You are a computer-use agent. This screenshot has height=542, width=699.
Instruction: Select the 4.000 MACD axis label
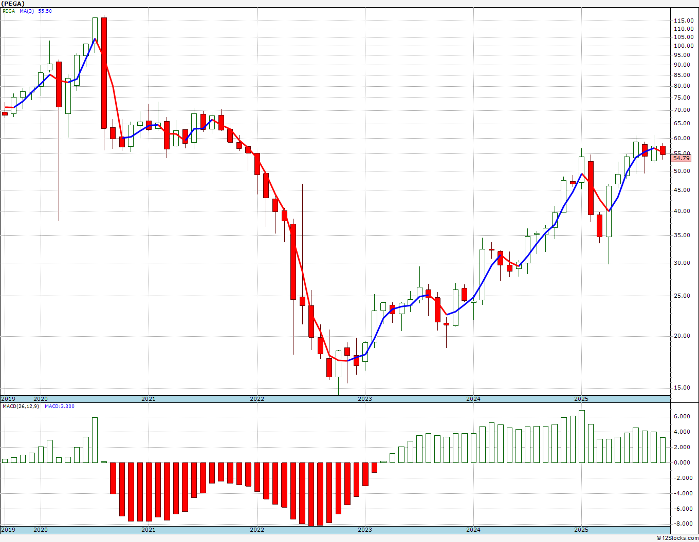682,432
